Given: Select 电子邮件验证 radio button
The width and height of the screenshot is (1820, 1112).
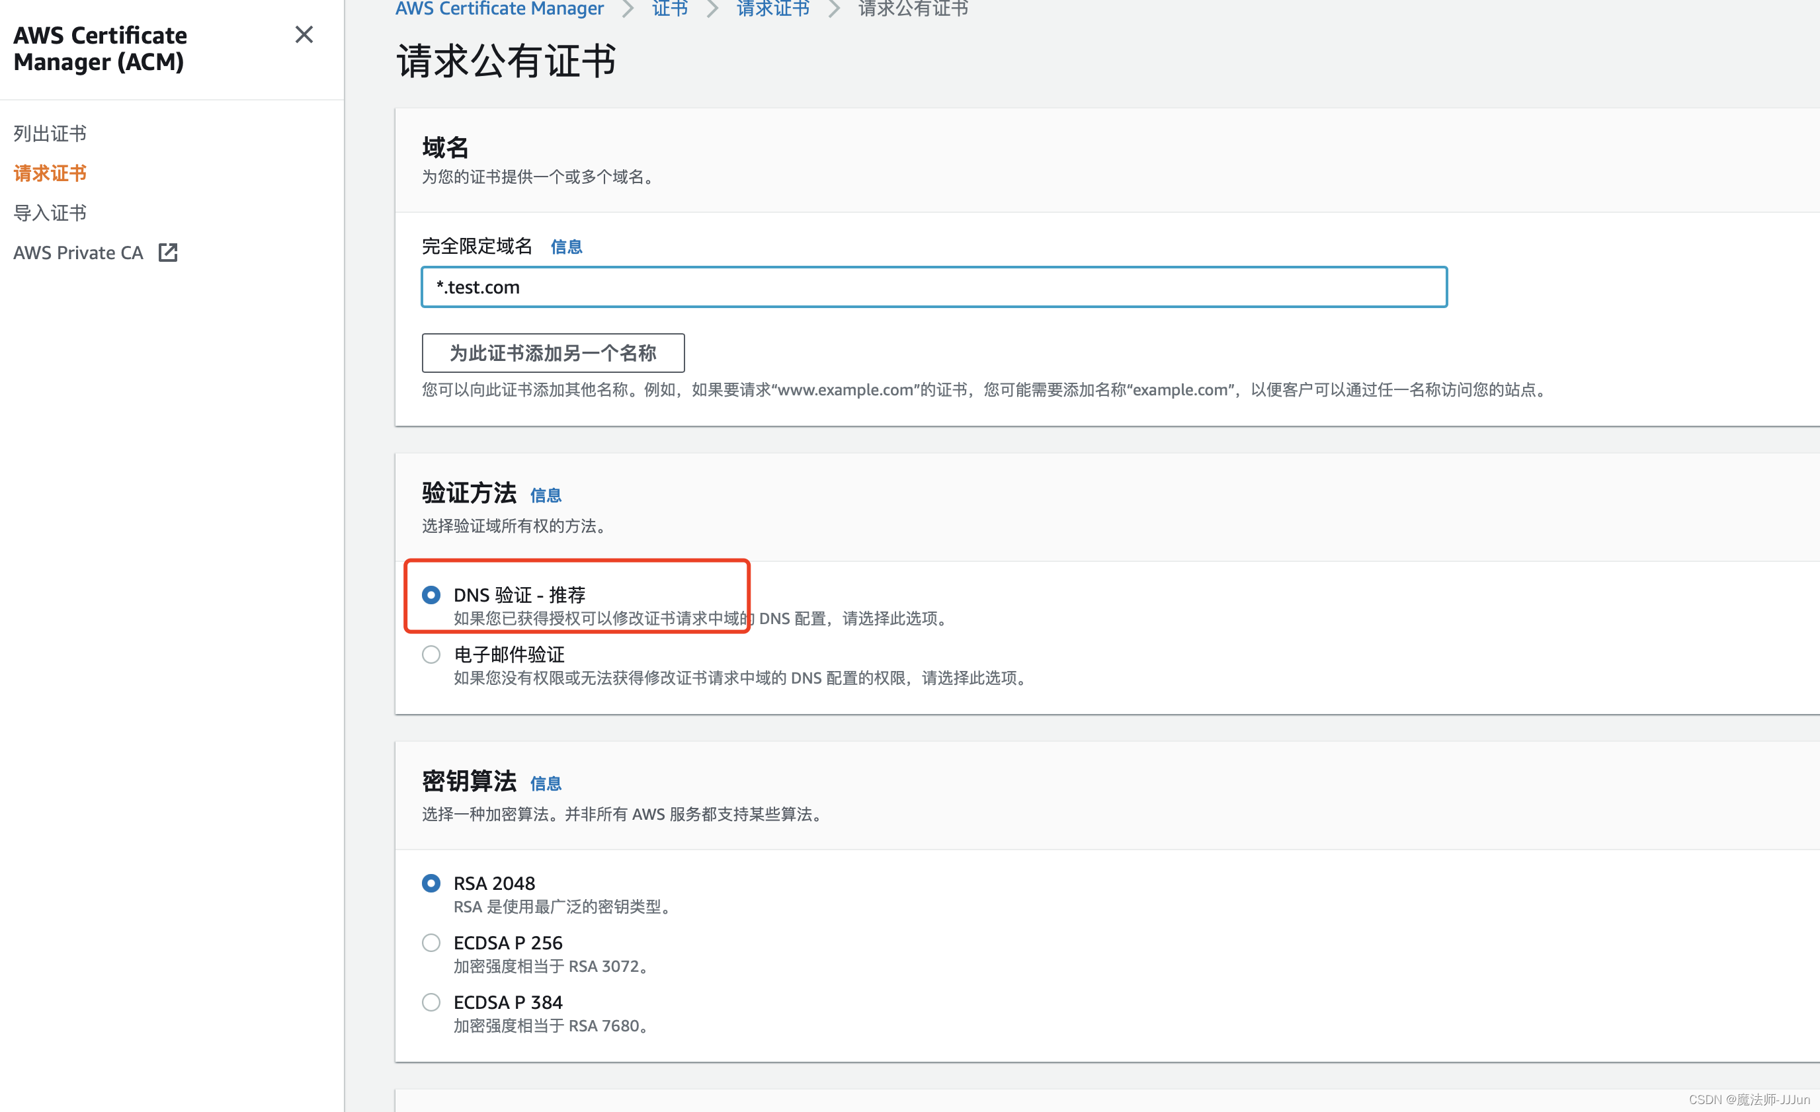Looking at the screenshot, I should tap(431, 655).
